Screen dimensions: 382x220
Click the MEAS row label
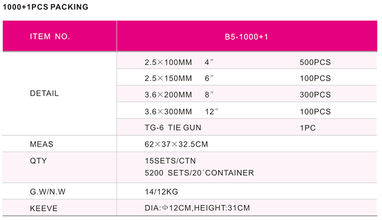(x=42, y=144)
